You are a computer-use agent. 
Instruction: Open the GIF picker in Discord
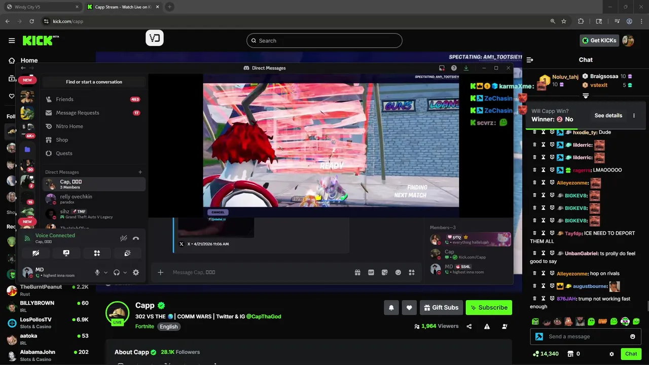pyautogui.click(x=371, y=272)
